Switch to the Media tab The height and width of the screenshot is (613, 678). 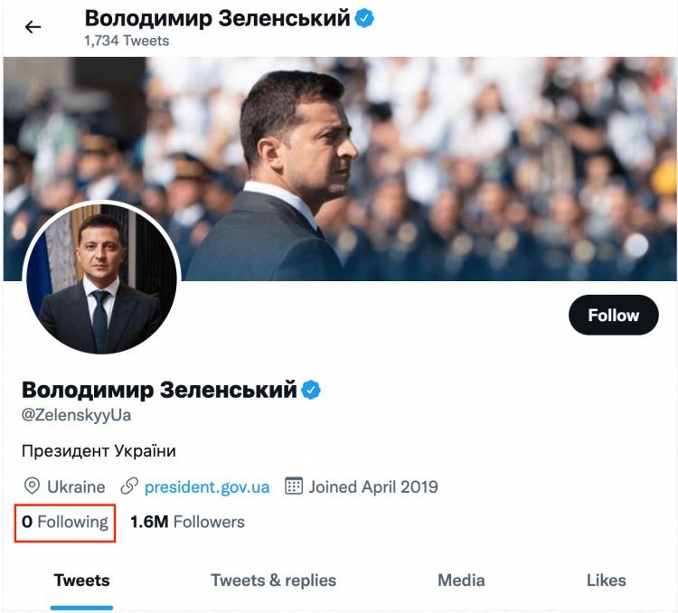461,580
